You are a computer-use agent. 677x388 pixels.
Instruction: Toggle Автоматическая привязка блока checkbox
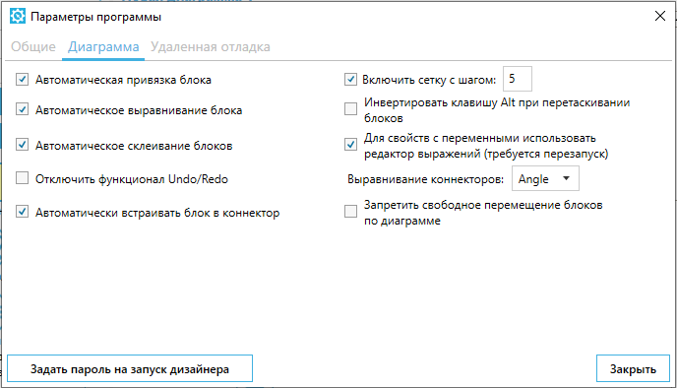pyautogui.click(x=22, y=80)
